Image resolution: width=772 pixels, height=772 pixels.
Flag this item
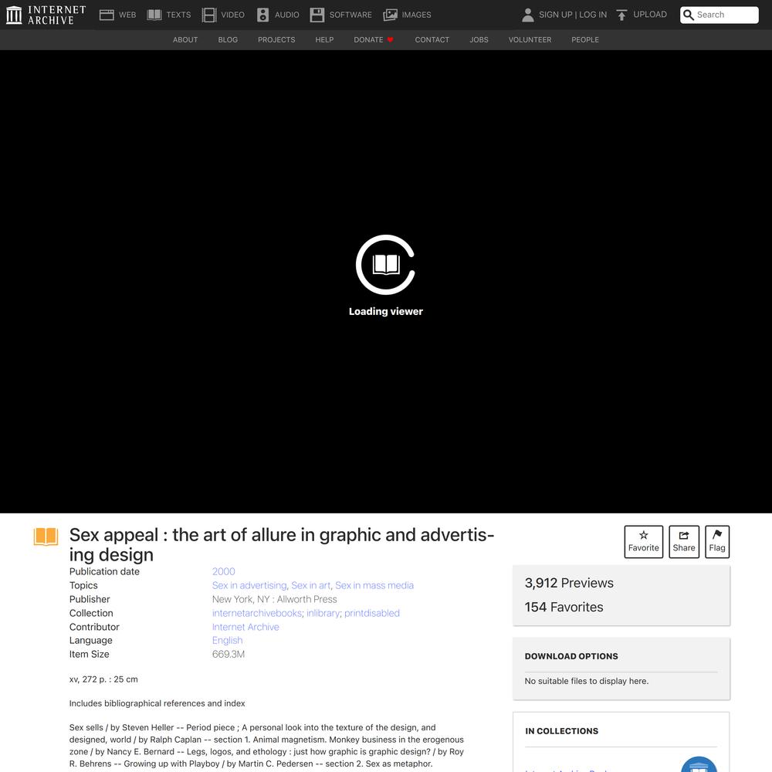[x=717, y=542]
